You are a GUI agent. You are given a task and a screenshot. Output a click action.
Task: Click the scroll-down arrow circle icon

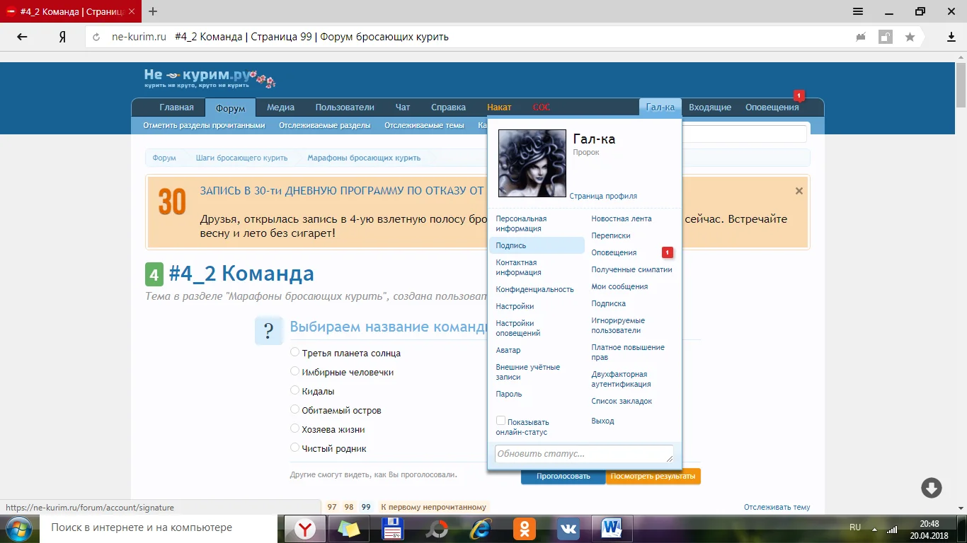(931, 487)
